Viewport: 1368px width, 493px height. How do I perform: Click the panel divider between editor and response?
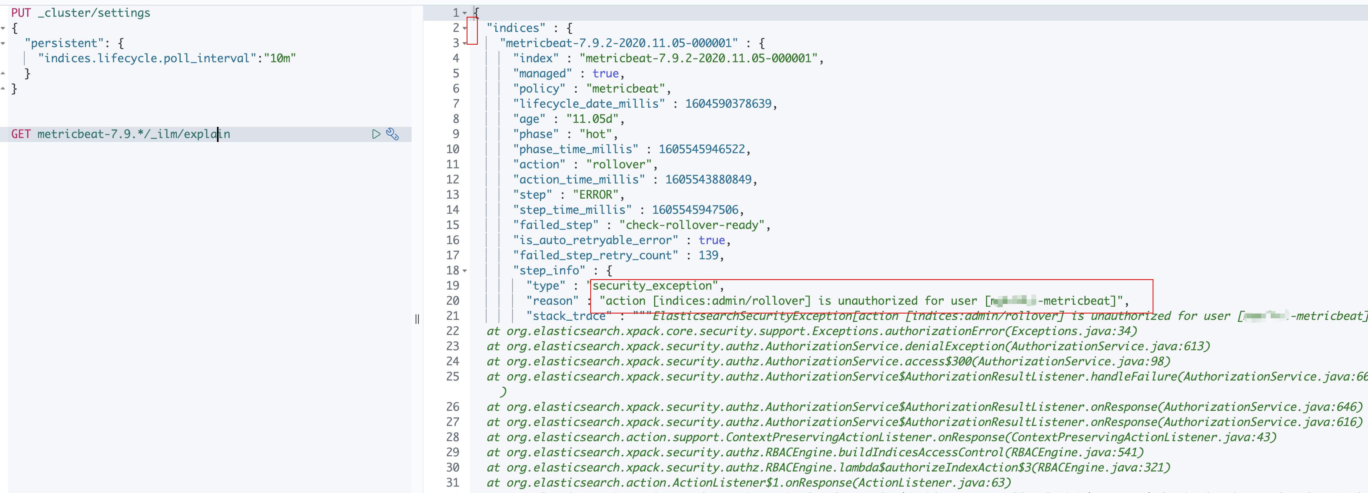coord(418,319)
